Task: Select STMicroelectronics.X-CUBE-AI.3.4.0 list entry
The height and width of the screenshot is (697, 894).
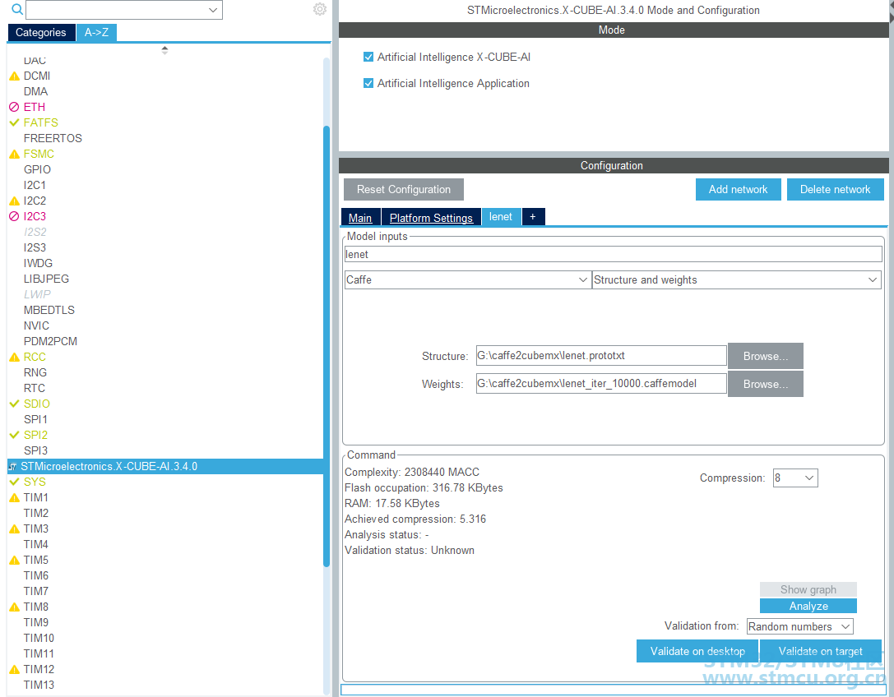Action: 165,466
